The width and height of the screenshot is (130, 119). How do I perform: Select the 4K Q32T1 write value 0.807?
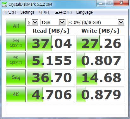100,60
